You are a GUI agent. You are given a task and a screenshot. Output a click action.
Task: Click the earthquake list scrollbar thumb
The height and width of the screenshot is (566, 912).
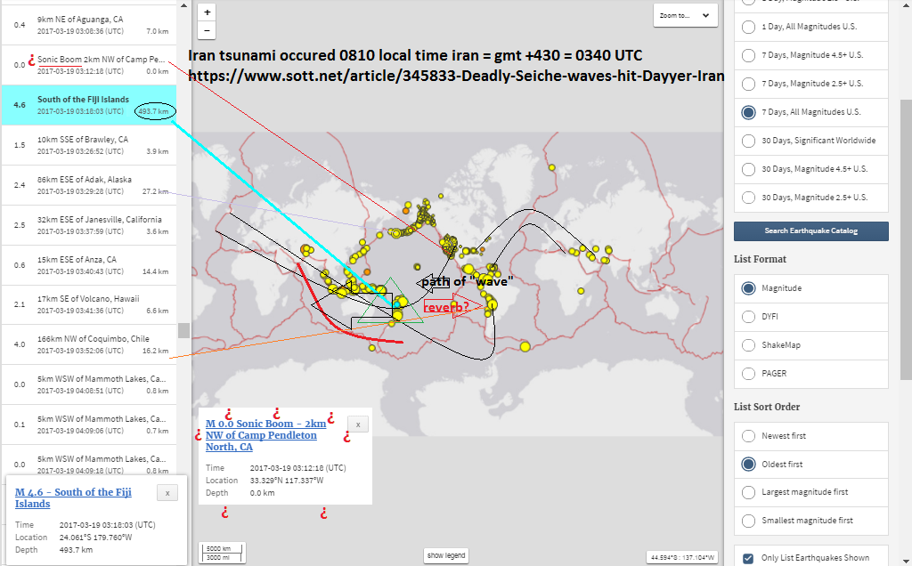tap(183, 331)
